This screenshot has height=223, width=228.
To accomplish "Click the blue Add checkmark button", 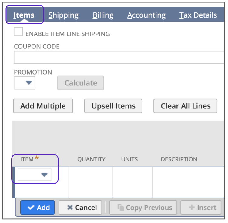I will point(38,208).
